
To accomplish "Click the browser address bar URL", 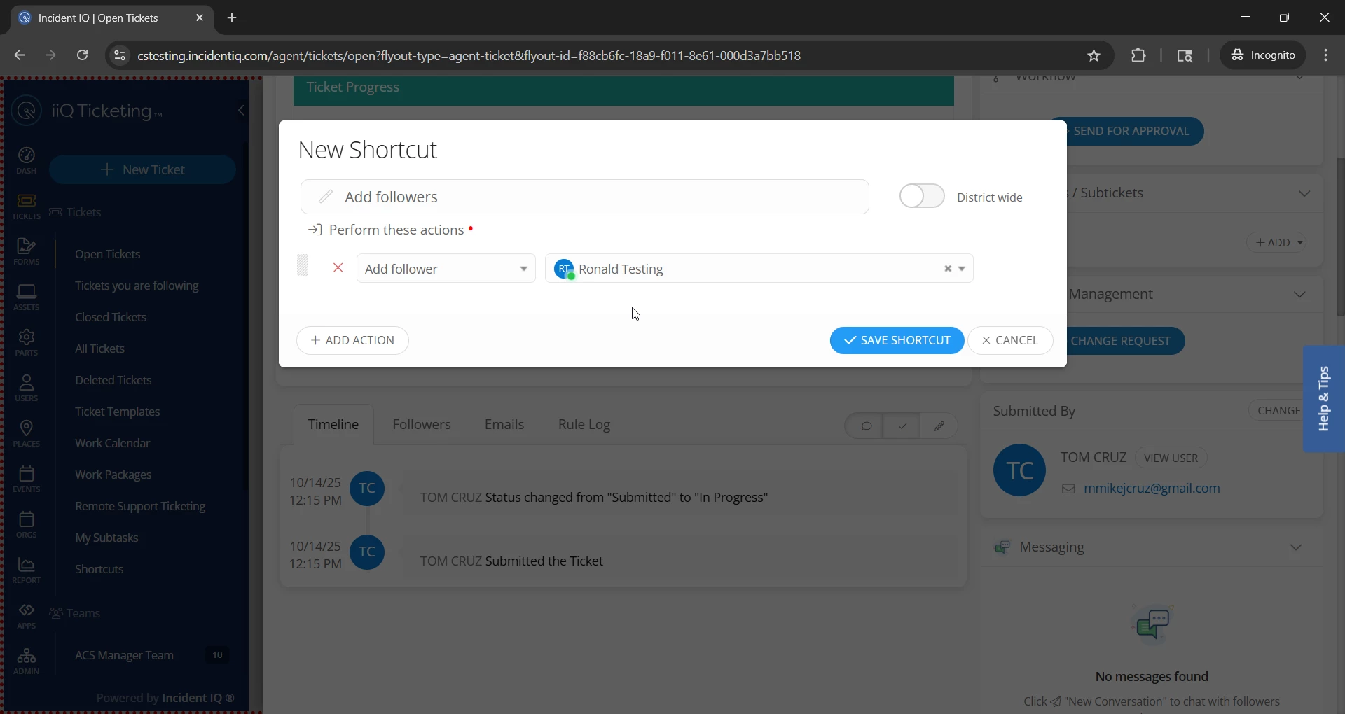I will coord(469,55).
